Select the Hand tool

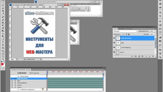[3, 57]
